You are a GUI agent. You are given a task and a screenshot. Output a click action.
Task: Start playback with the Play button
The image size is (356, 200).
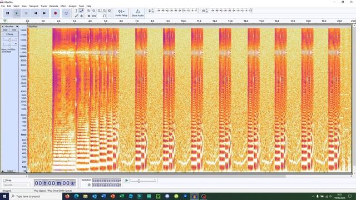[x=17, y=13]
